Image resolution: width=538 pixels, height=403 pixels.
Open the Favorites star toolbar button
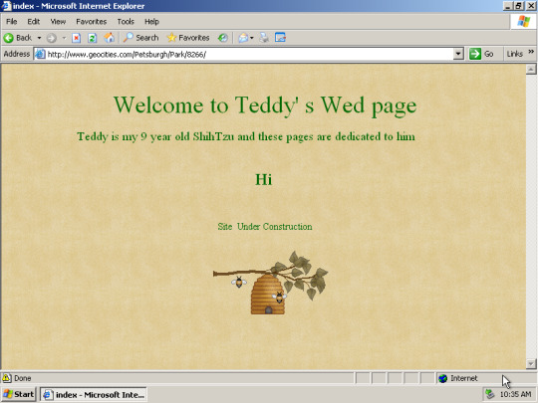click(188, 38)
